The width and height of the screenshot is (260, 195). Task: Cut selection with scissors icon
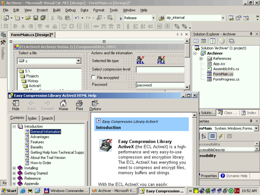pyautogui.click(x=52, y=18)
